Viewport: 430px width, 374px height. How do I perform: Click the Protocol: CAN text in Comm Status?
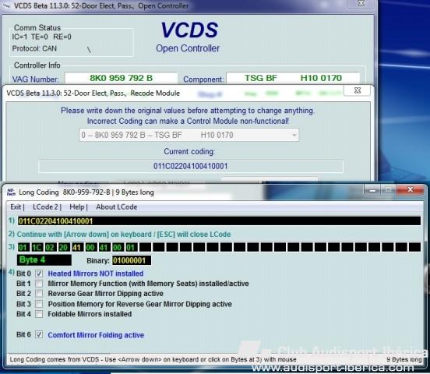34,48
